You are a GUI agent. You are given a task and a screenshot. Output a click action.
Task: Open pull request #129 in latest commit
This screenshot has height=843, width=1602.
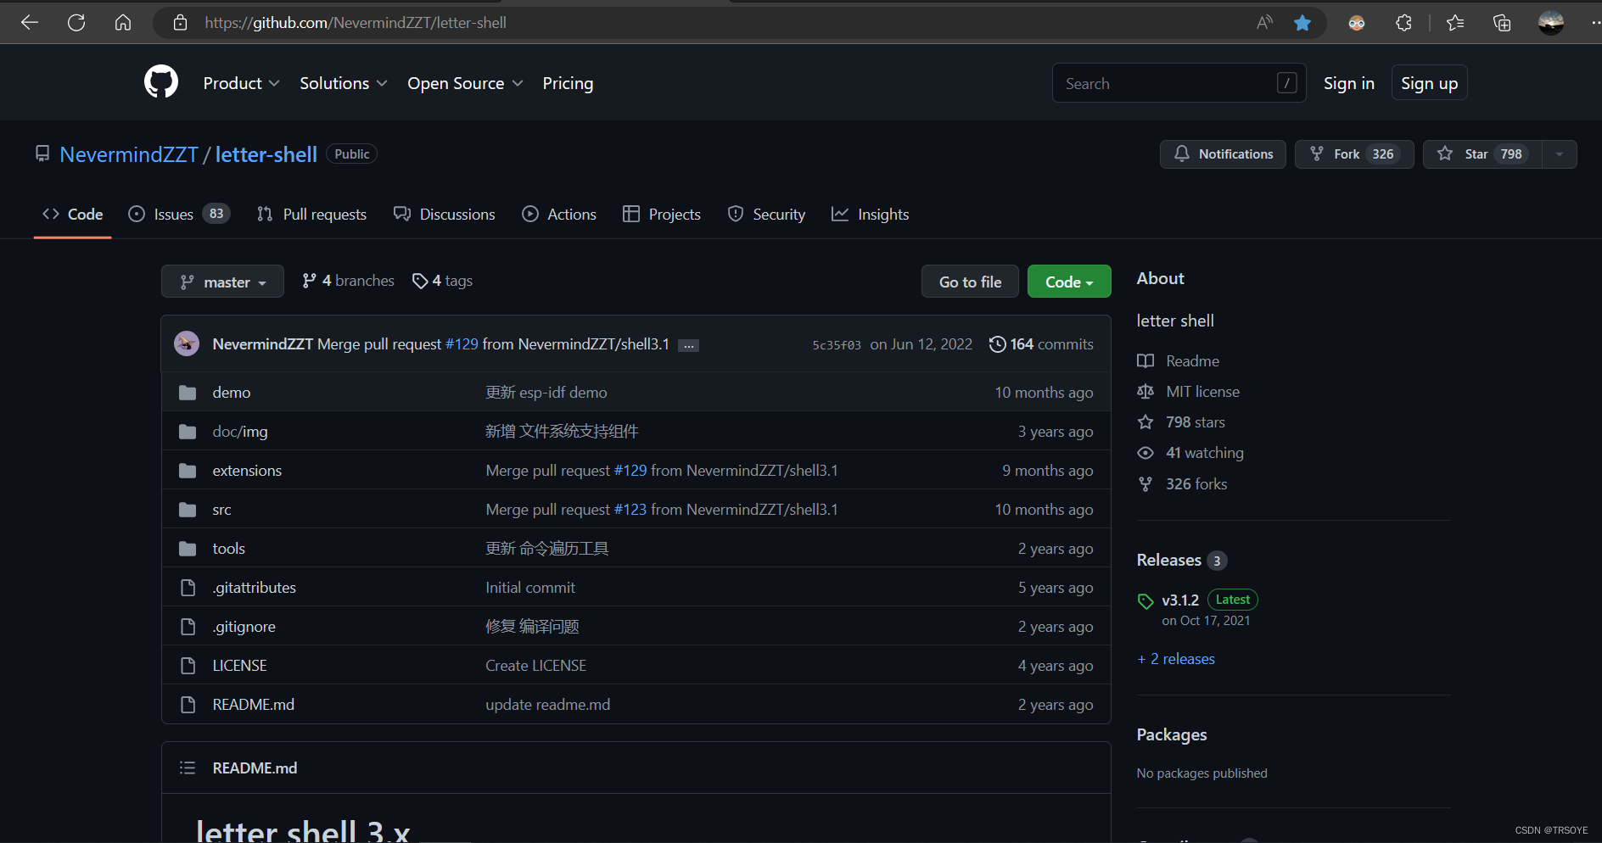(x=462, y=344)
